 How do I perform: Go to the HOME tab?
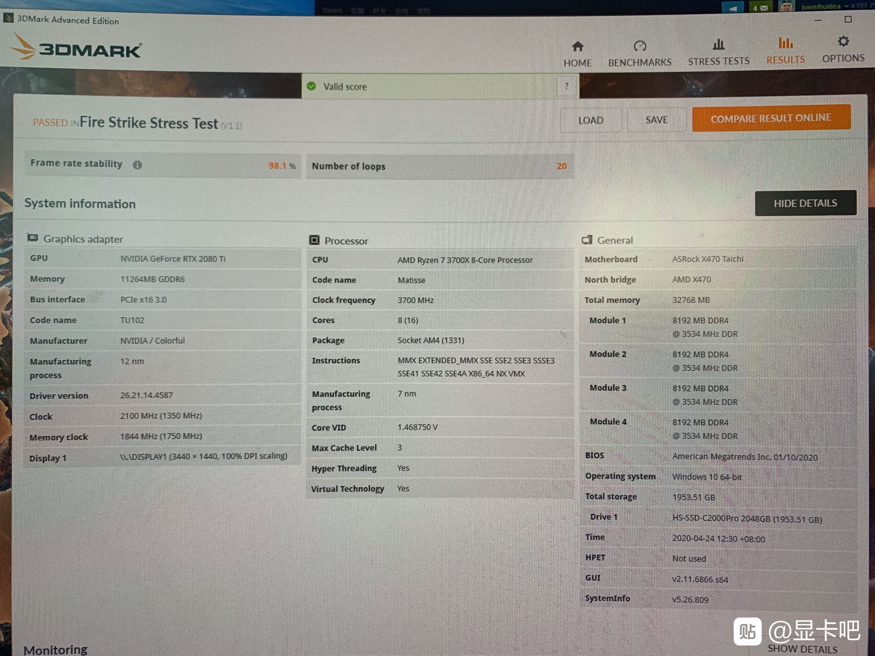point(577,54)
